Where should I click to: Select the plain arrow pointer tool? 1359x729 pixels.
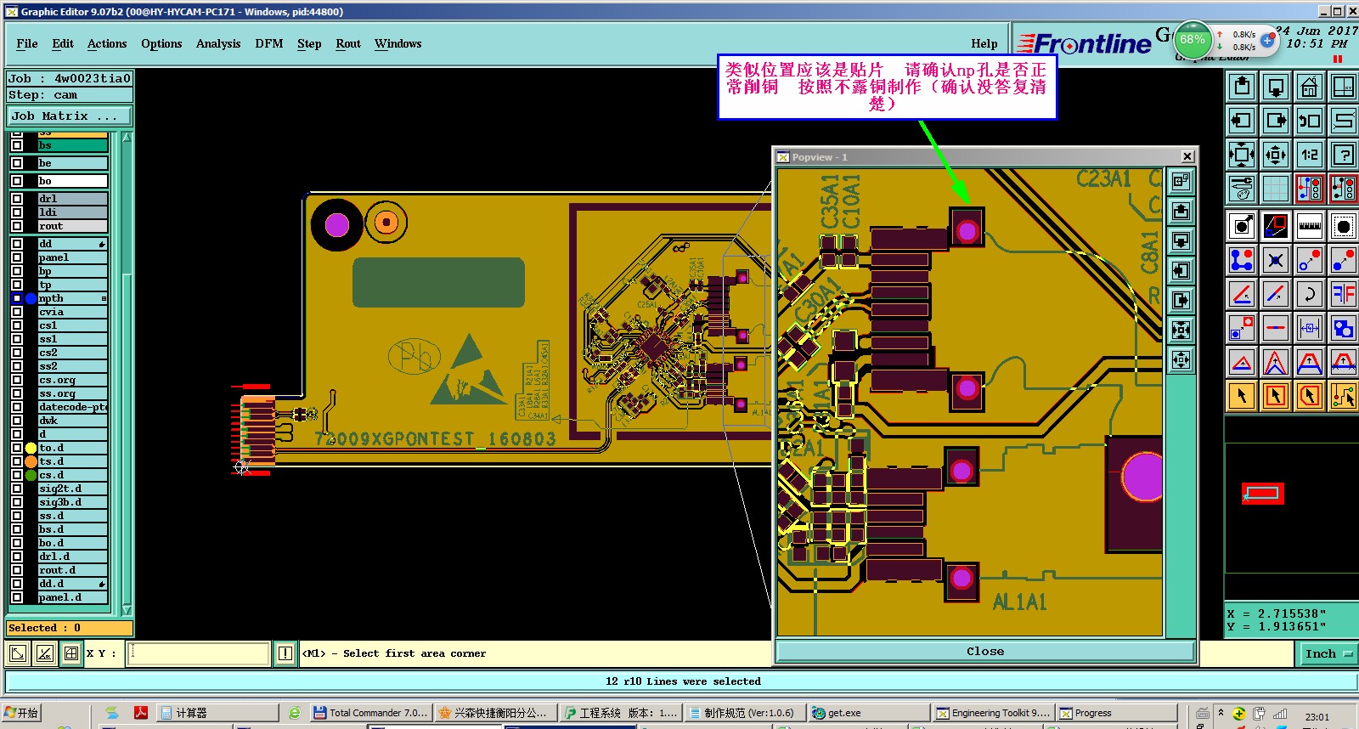pyautogui.click(x=1242, y=396)
